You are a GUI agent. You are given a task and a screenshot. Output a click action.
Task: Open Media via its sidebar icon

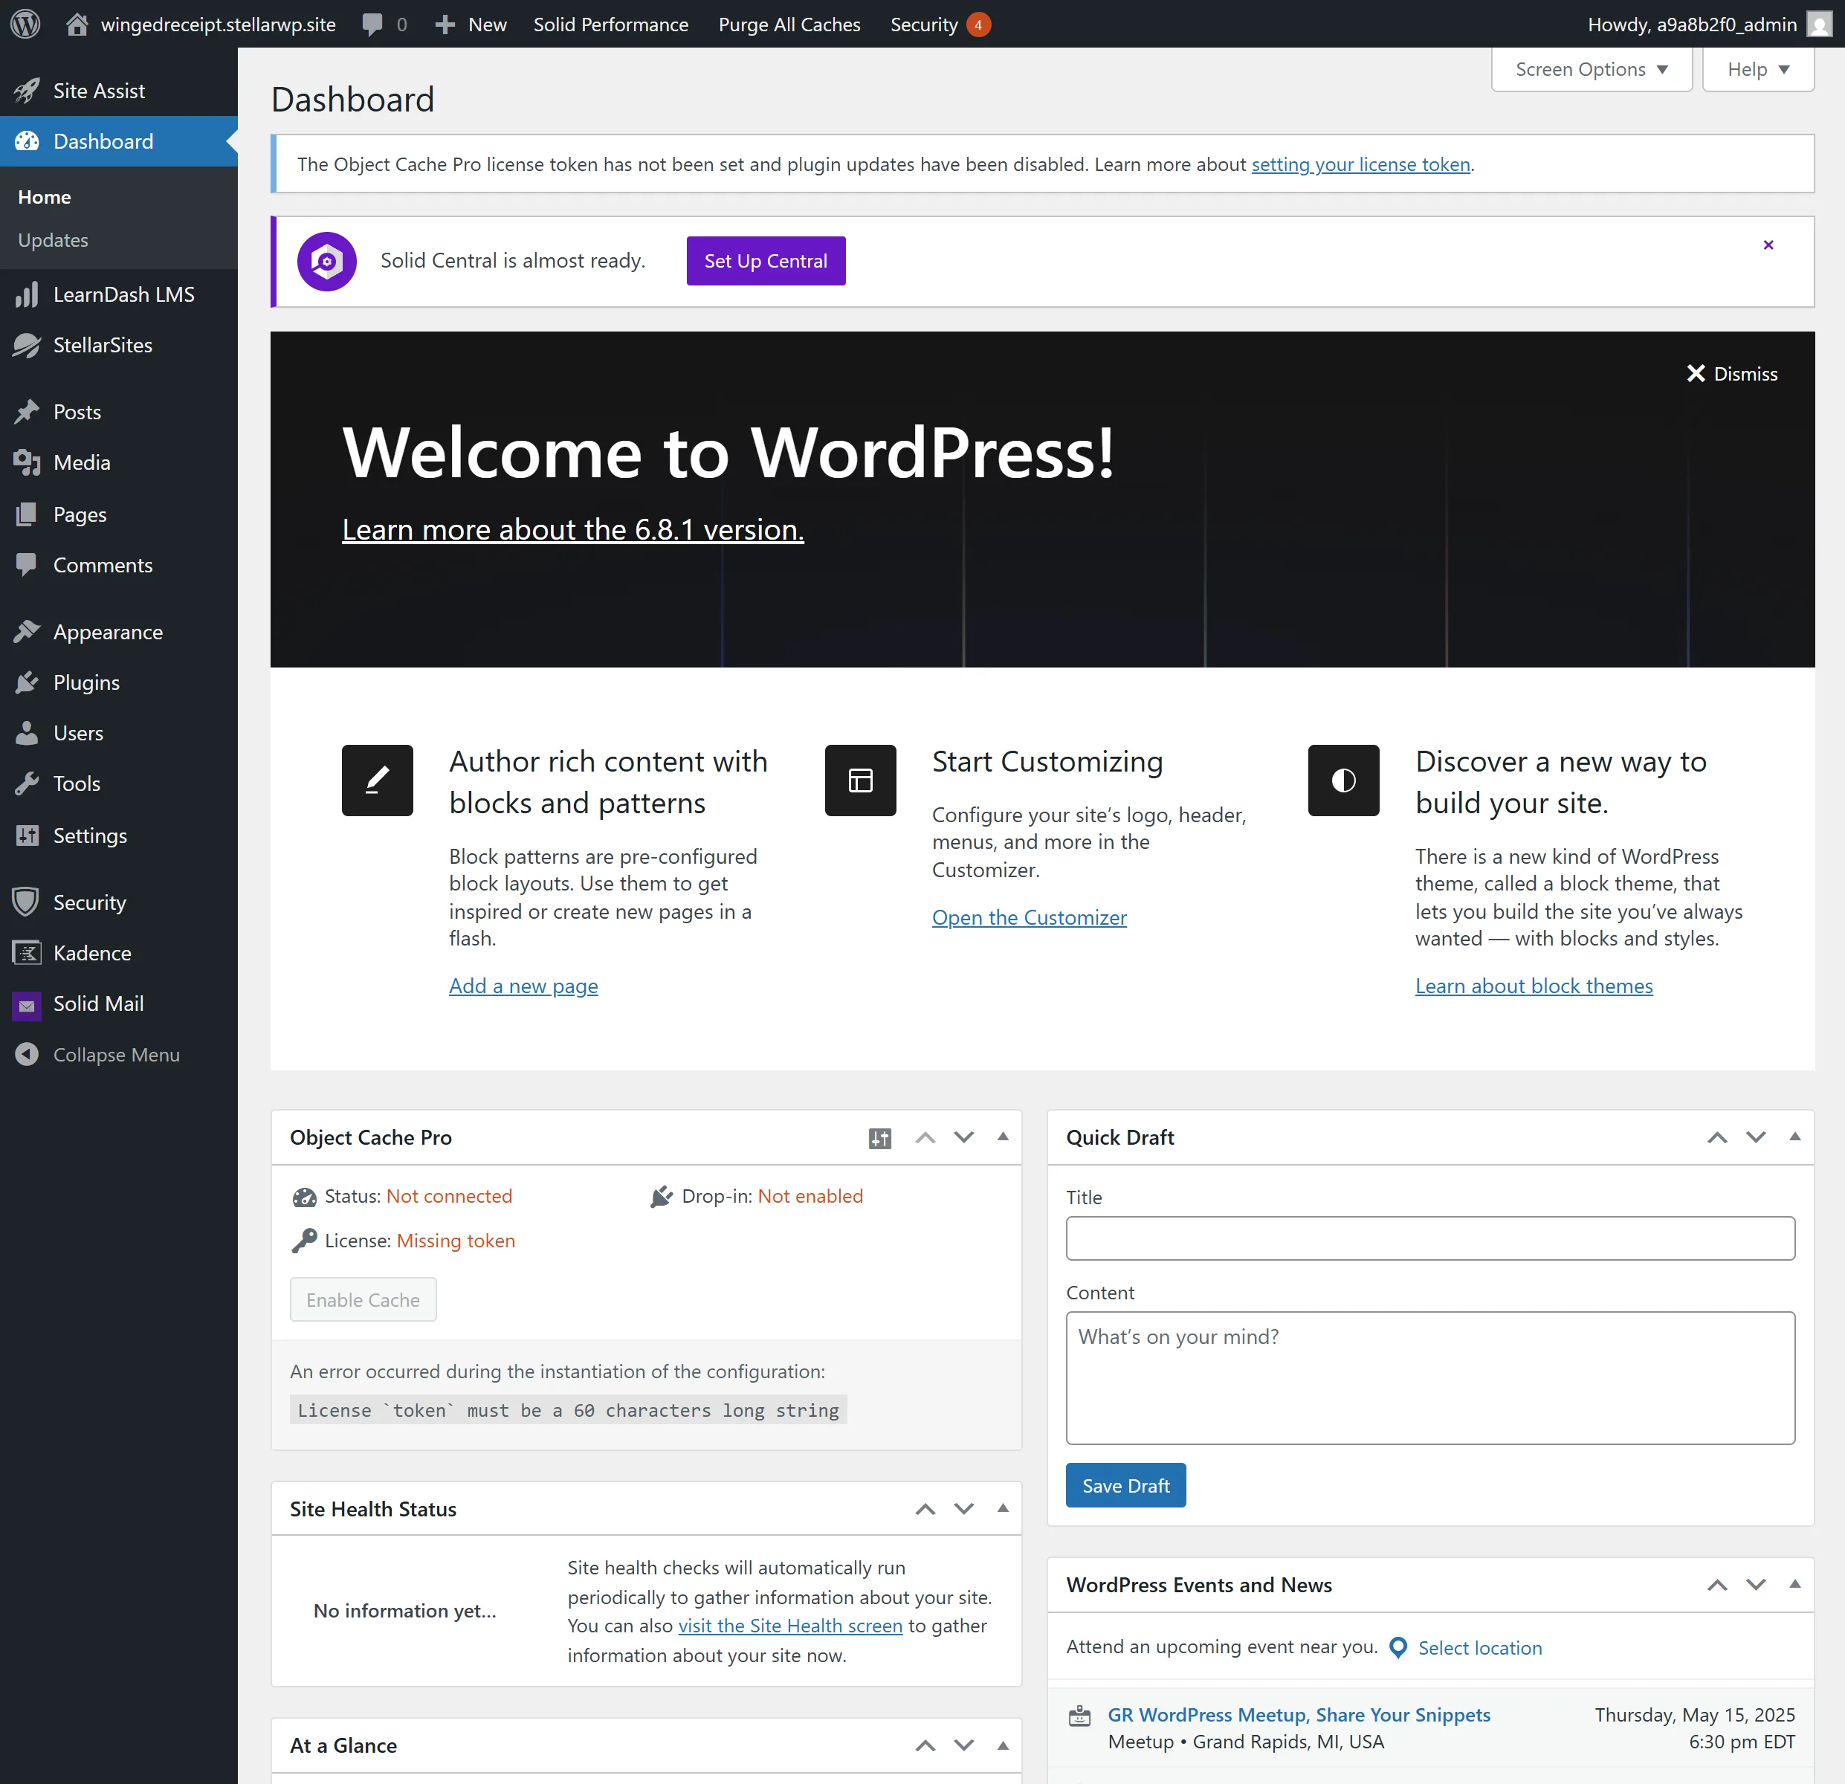tap(26, 462)
